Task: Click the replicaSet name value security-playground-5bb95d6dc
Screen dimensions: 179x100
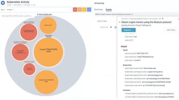Action: [x=158, y=79]
